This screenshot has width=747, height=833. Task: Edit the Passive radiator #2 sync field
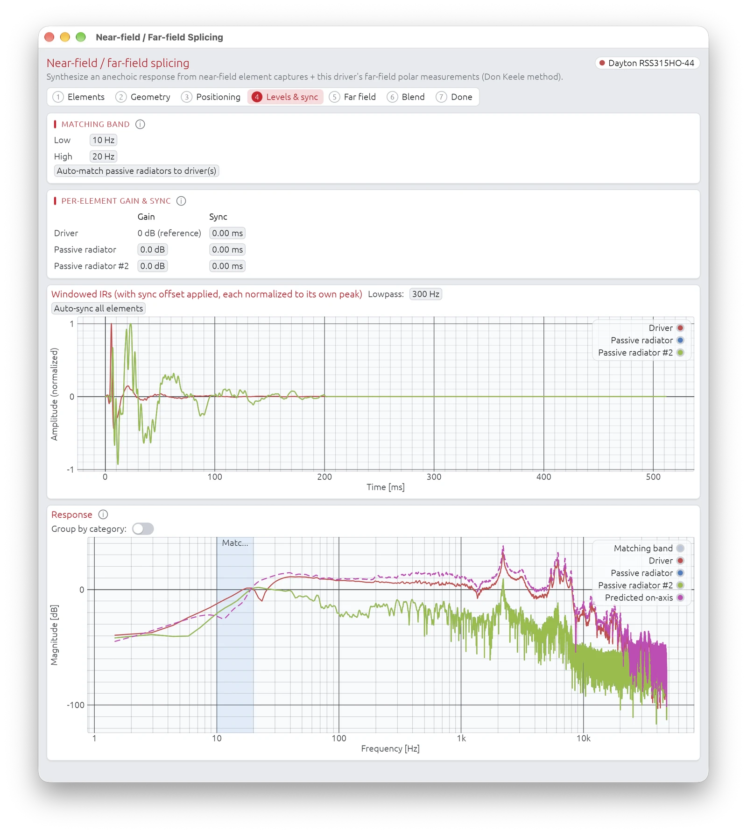[227, 266]
